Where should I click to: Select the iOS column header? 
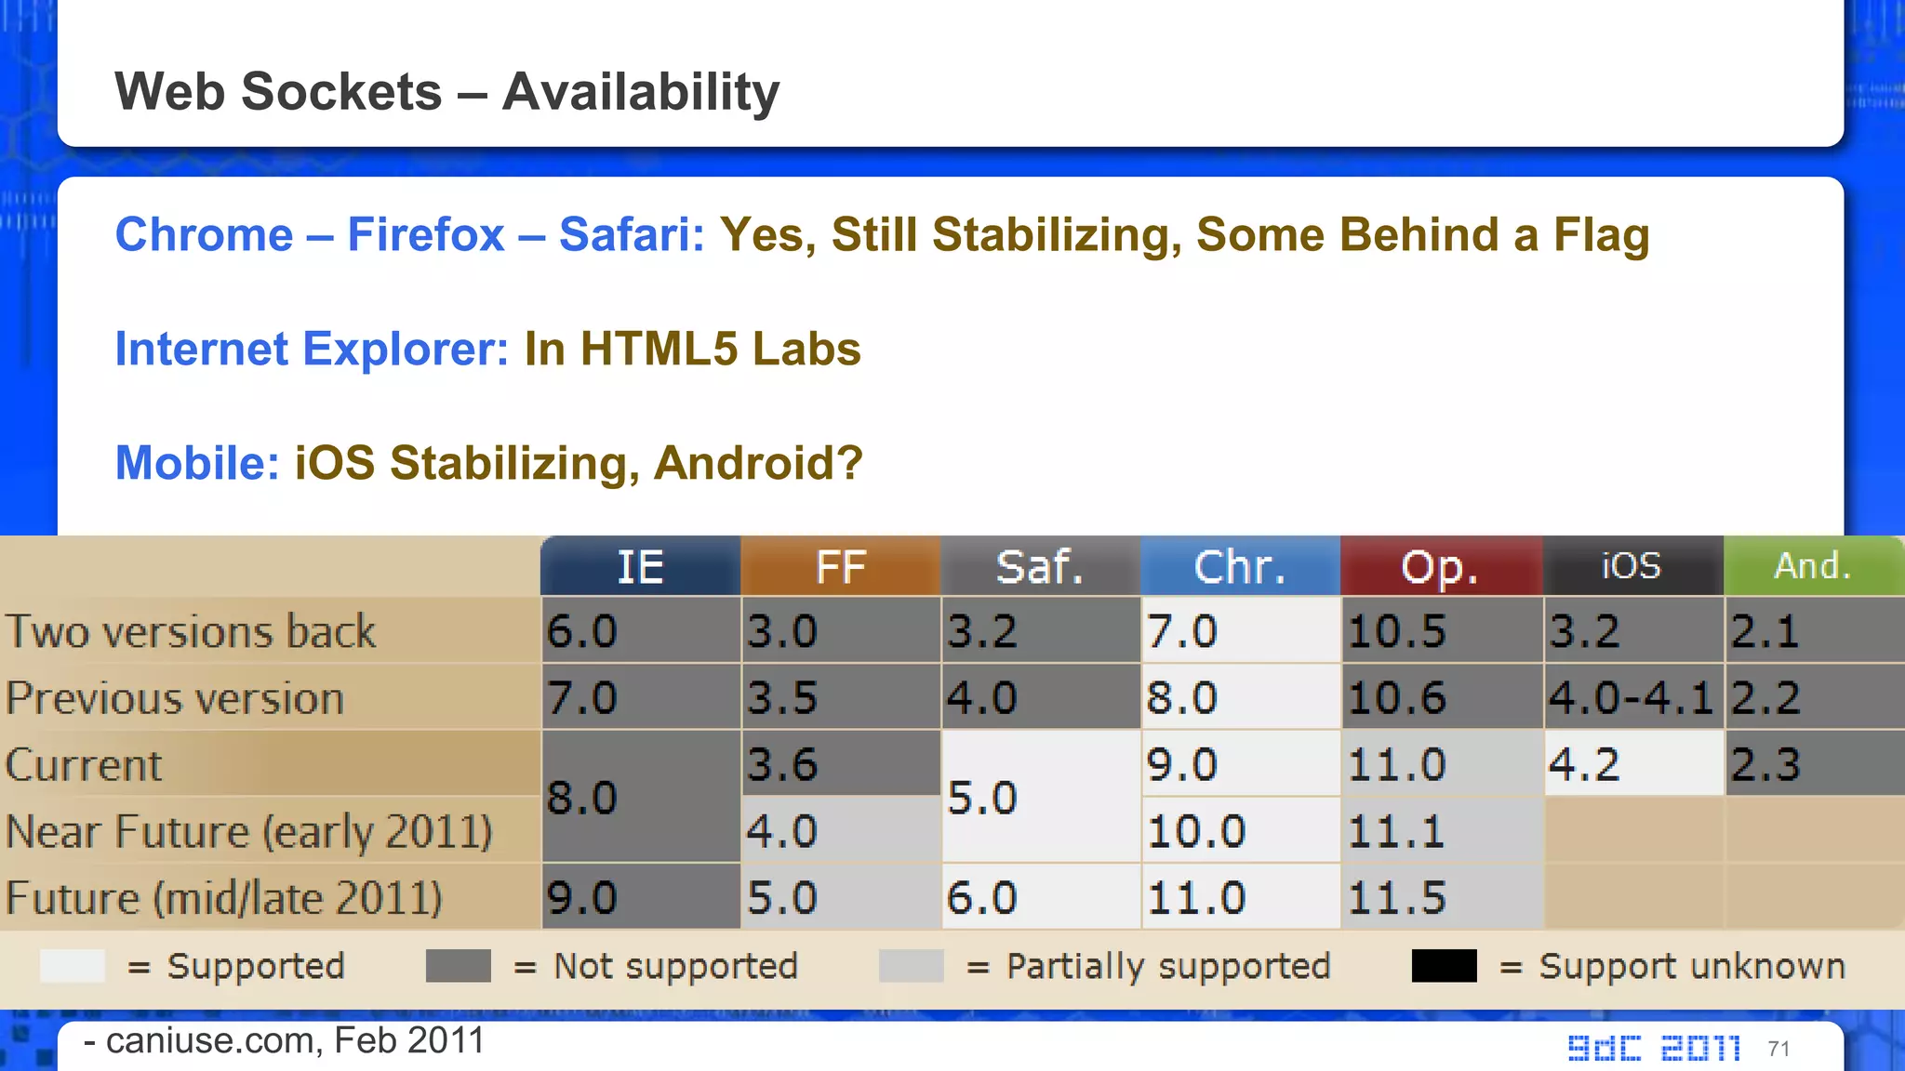click(1632, 566)
